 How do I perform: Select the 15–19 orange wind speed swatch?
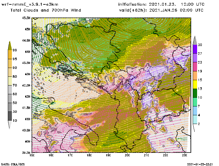coord(195,75)
